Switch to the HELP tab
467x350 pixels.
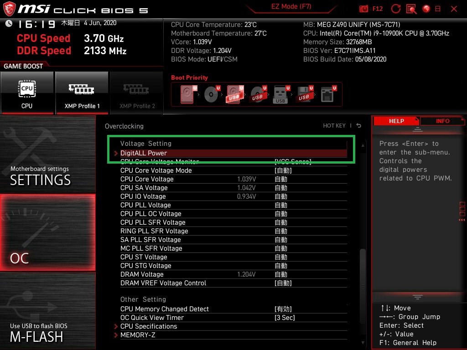point(396,121)
